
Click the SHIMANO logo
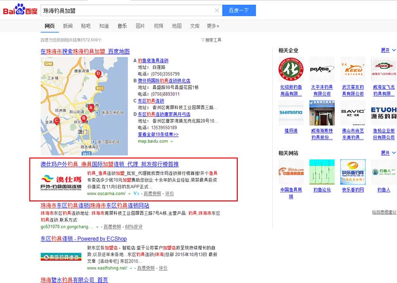(x=291, y=113)
